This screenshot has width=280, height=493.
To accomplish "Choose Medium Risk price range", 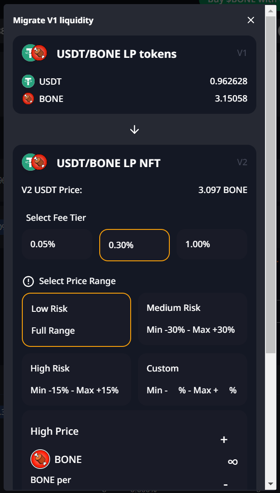I will coord(192,319).
